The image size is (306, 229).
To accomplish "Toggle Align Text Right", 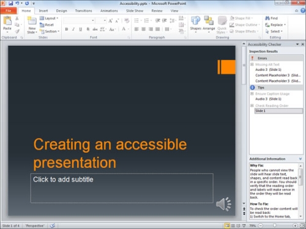I will point(151,29).
